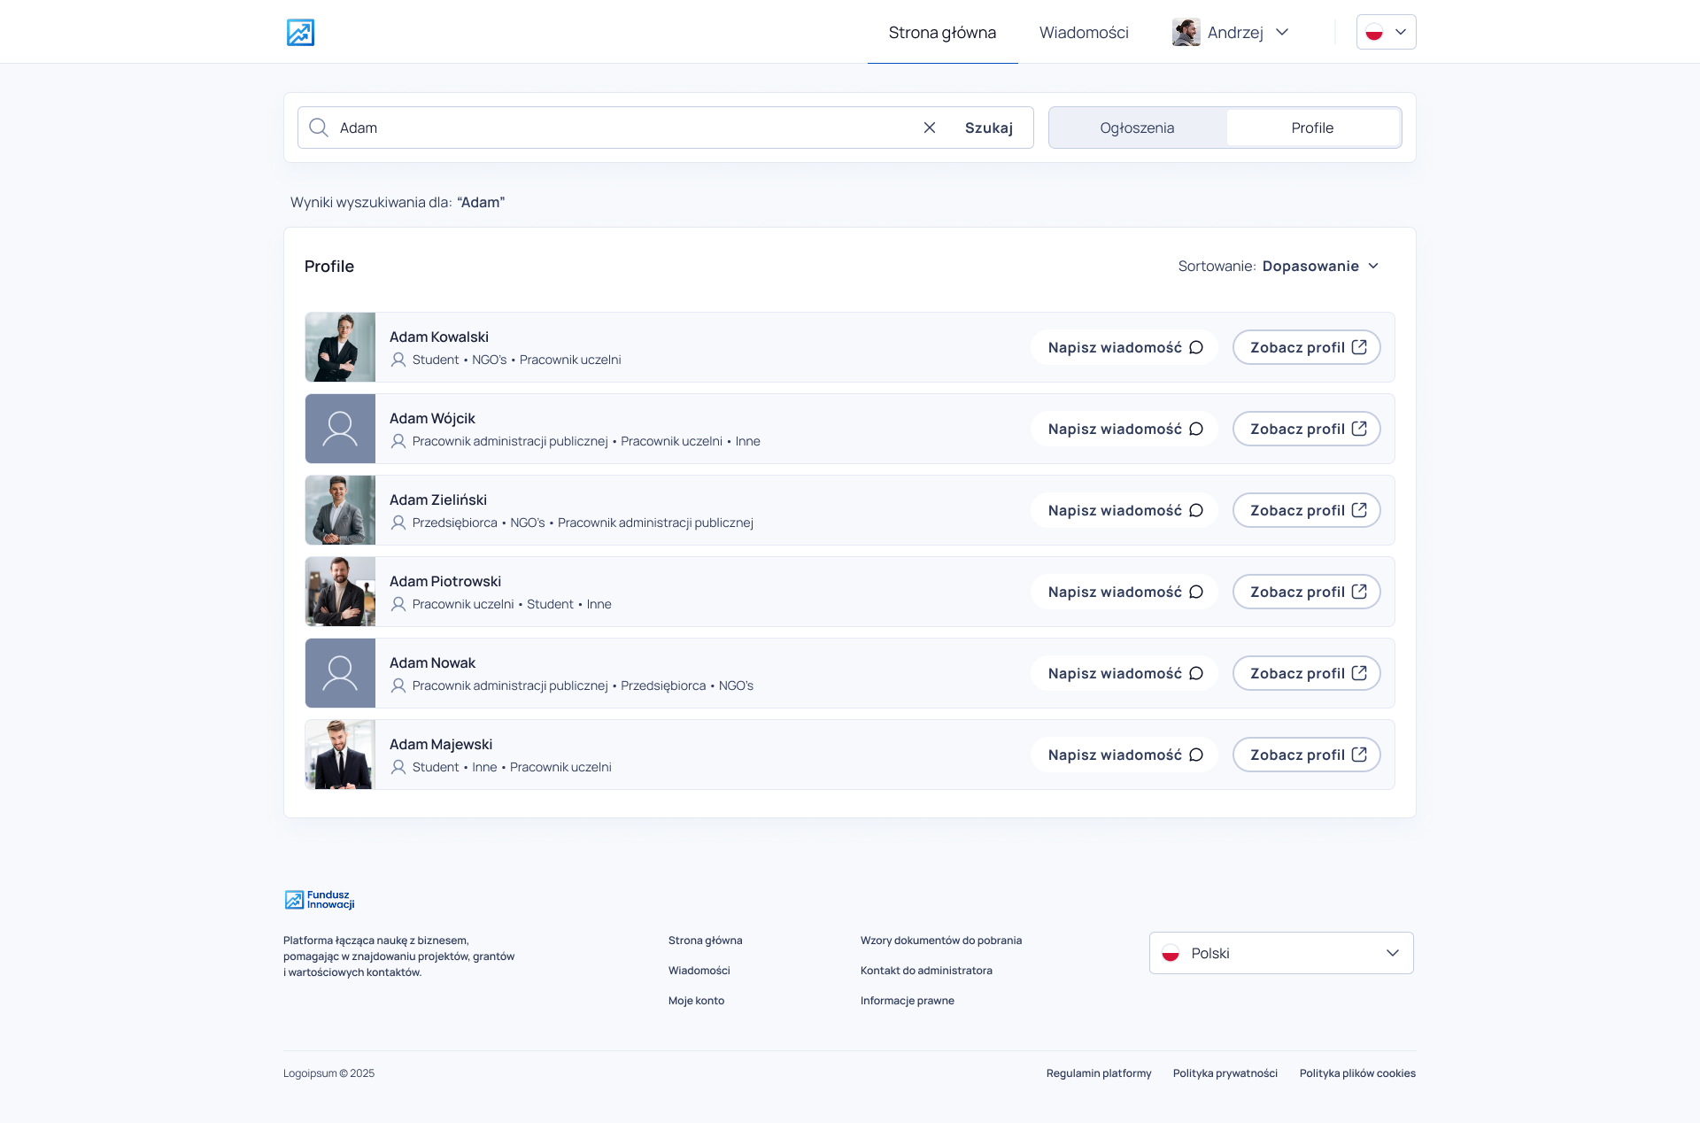Image resolution: width=1700 pixels, height=1123 pixels.
Task: Open Adam Nowak's placeholder avatar
Action: click(340, 673)
